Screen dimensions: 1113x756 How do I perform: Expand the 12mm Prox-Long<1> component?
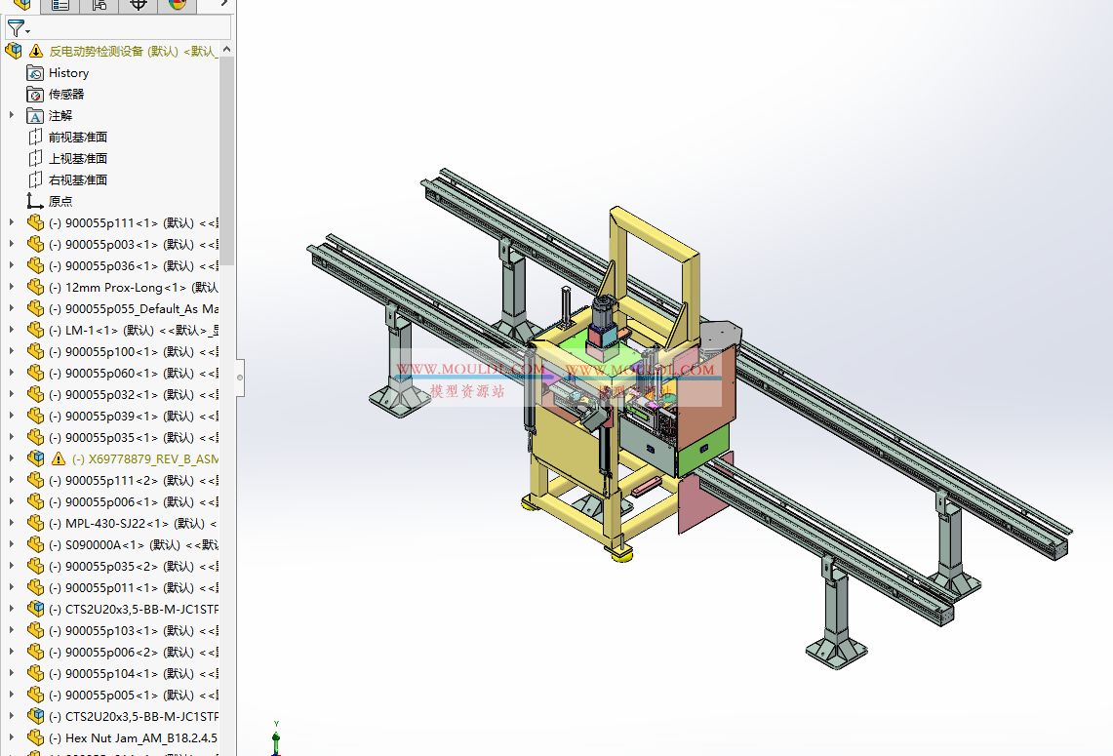[x=12, y=287]
